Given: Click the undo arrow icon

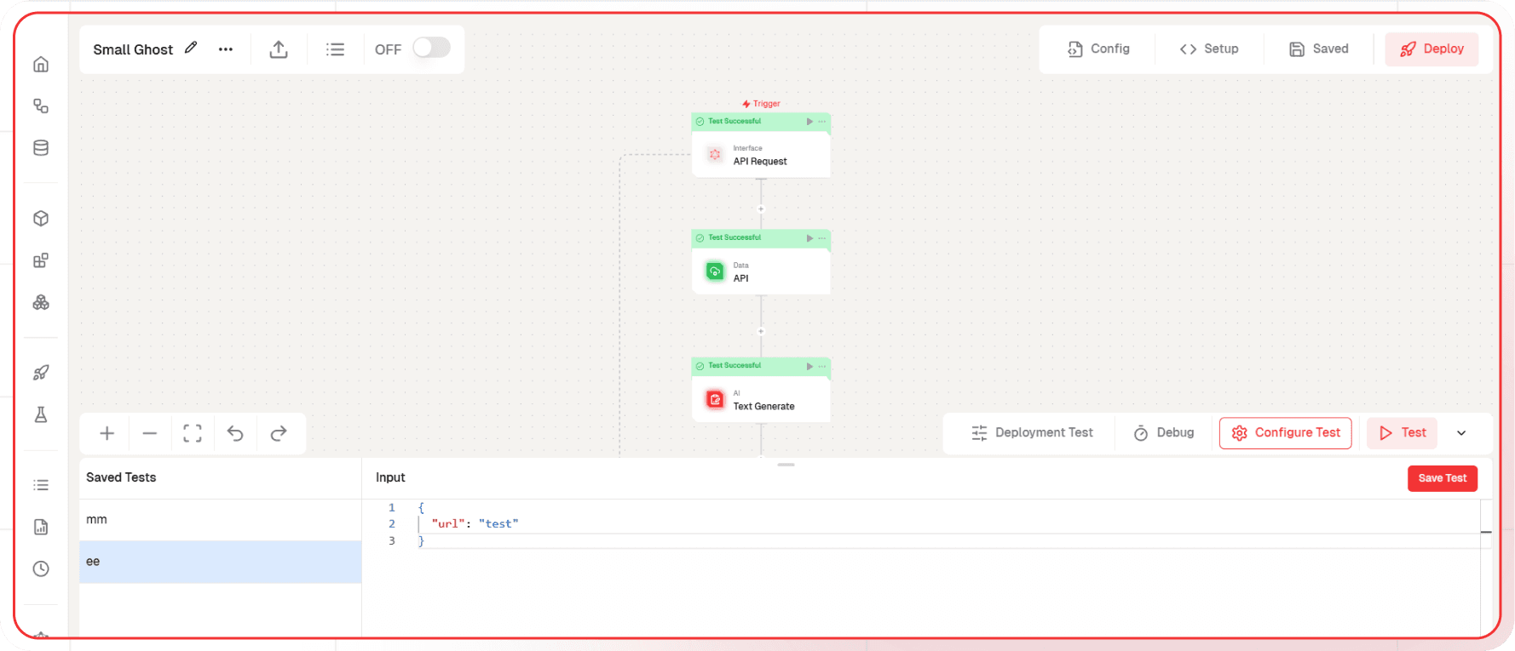Looking at the screenshot, I should click(x=235, y=434).
